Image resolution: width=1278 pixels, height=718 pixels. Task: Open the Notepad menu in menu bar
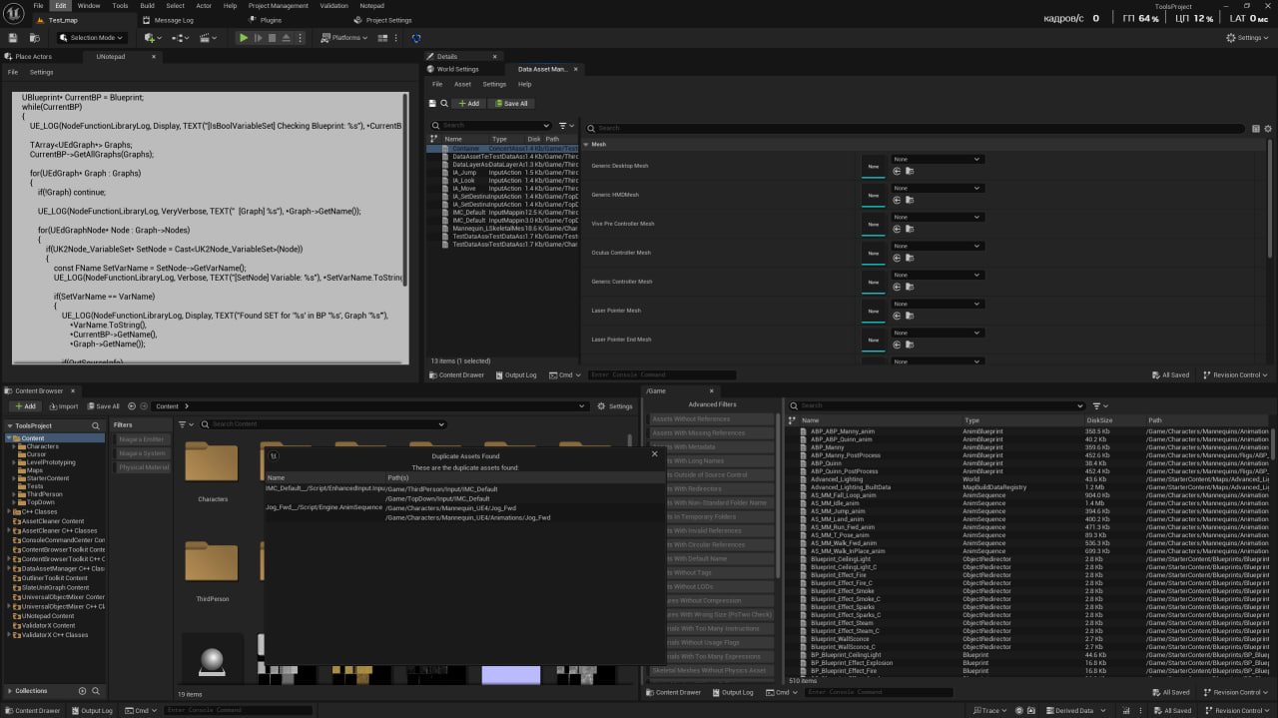click(x=371, y=5)
